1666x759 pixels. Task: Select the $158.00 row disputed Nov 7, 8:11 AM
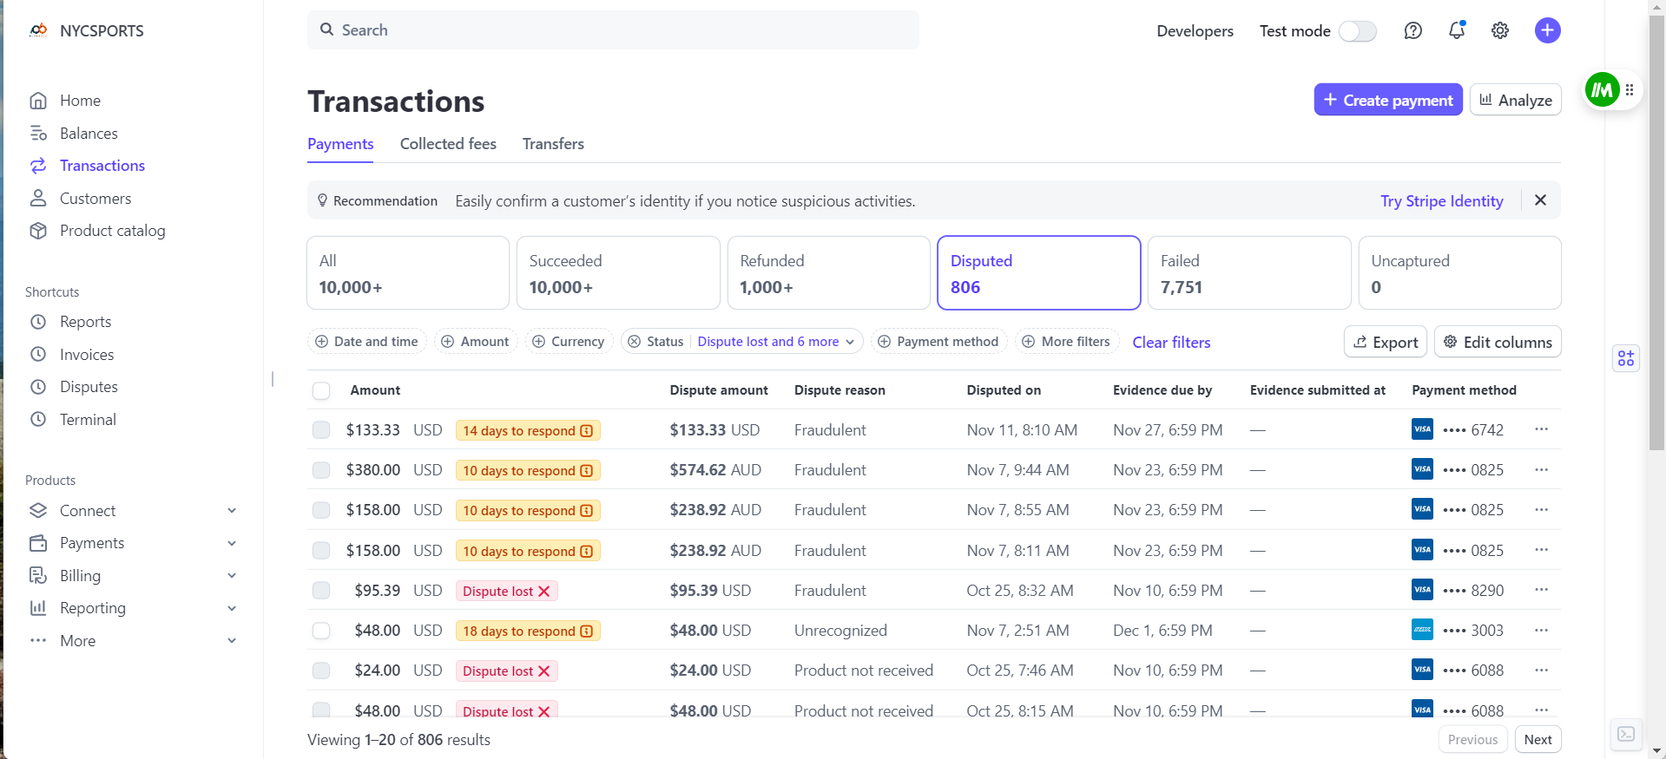321,551
